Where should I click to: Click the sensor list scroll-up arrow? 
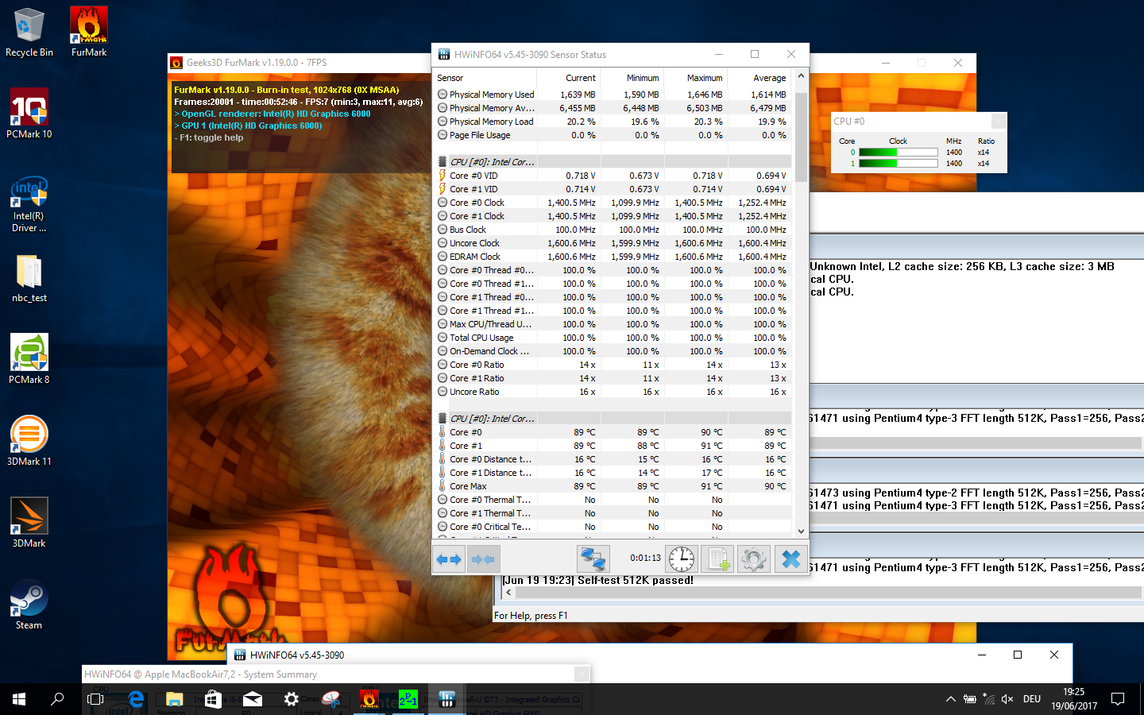(801, 76)
